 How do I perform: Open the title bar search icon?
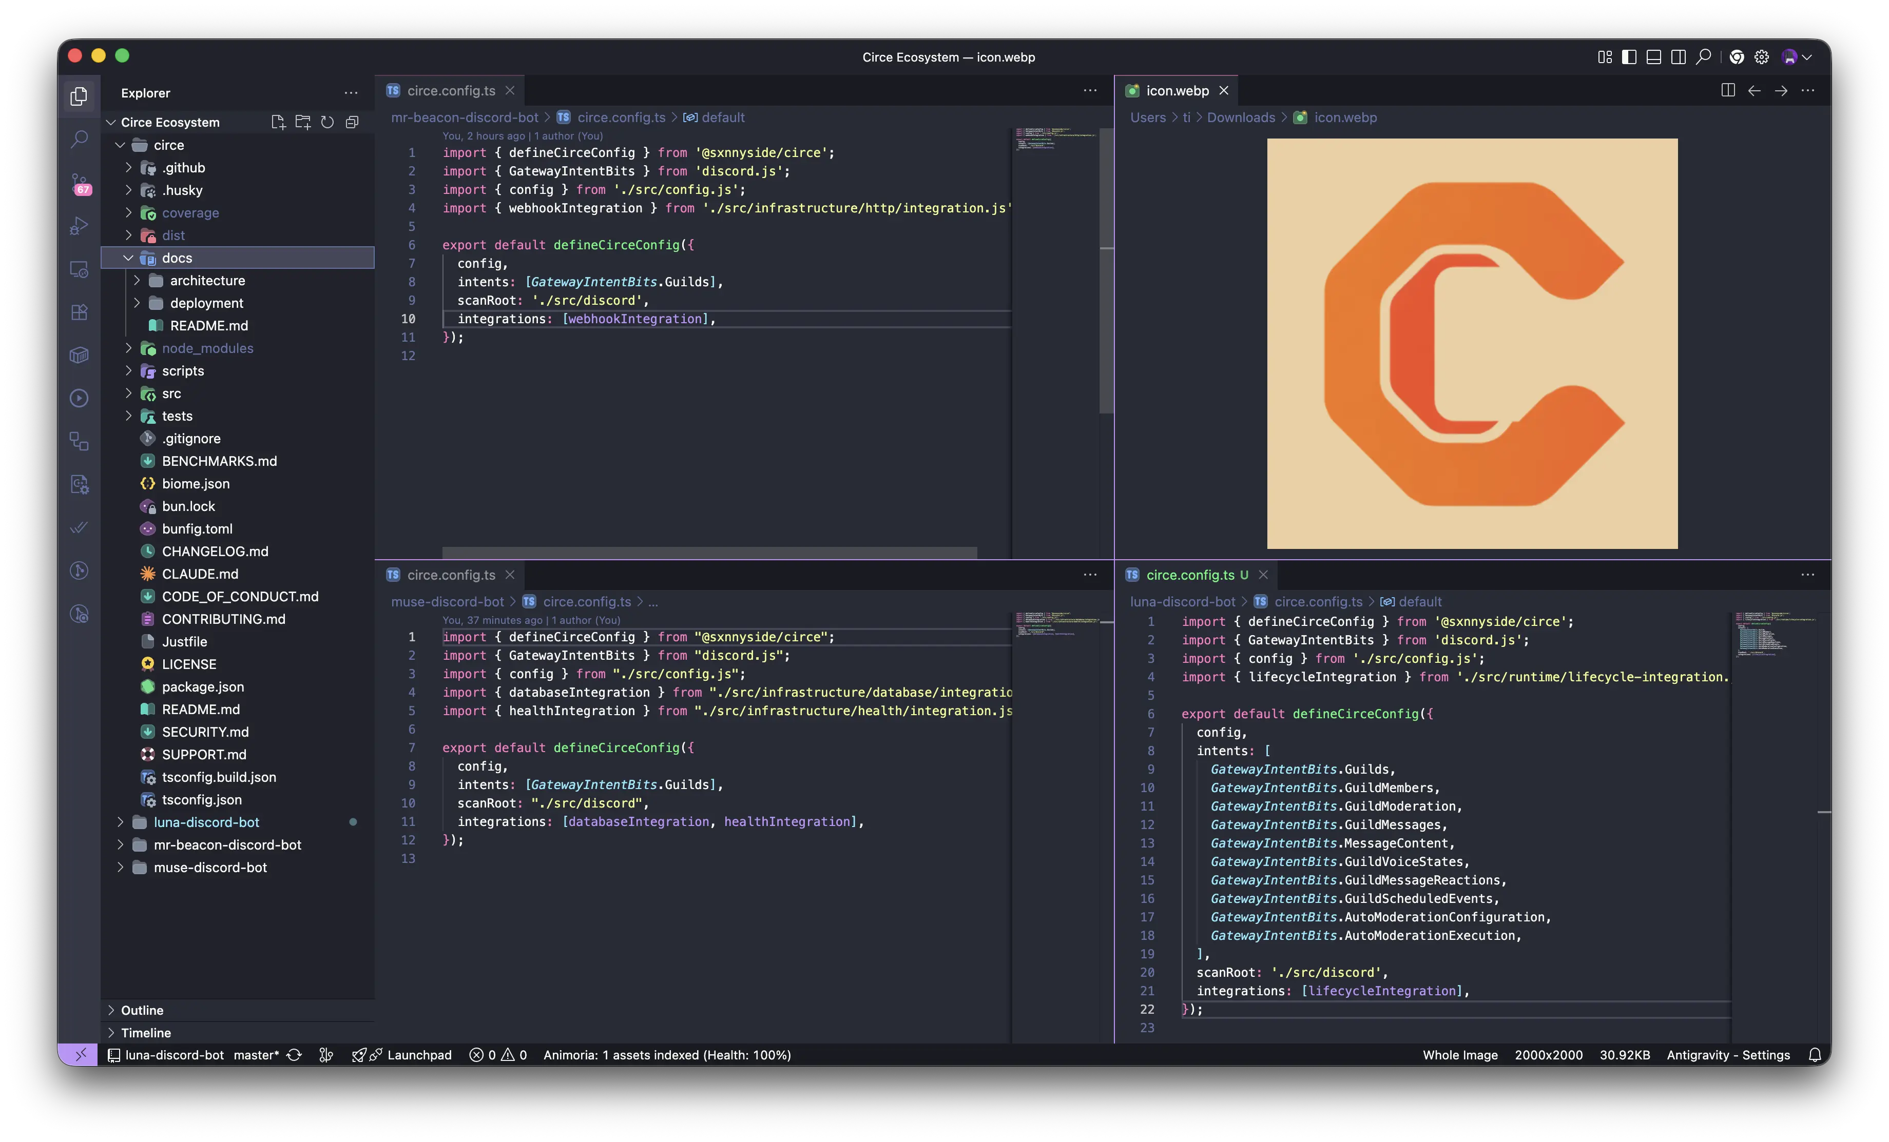click(x=1704, y=57)
